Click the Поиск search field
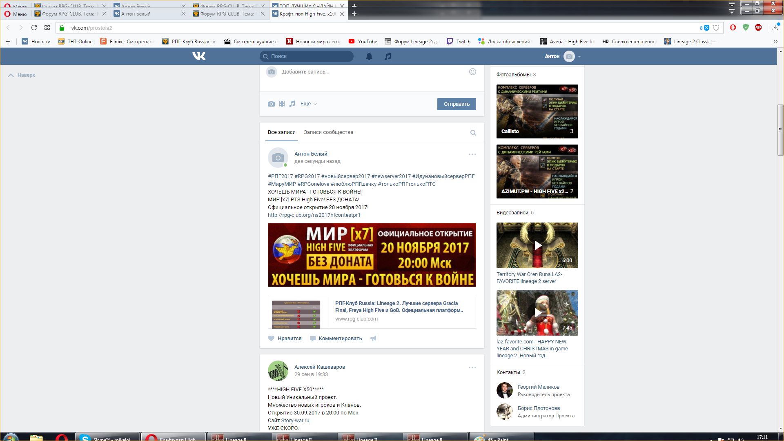The image size is (784, 441). click(x=310, y=56)
